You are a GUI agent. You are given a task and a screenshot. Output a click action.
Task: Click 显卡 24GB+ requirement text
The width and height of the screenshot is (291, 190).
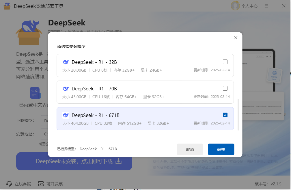pos(151,70)
